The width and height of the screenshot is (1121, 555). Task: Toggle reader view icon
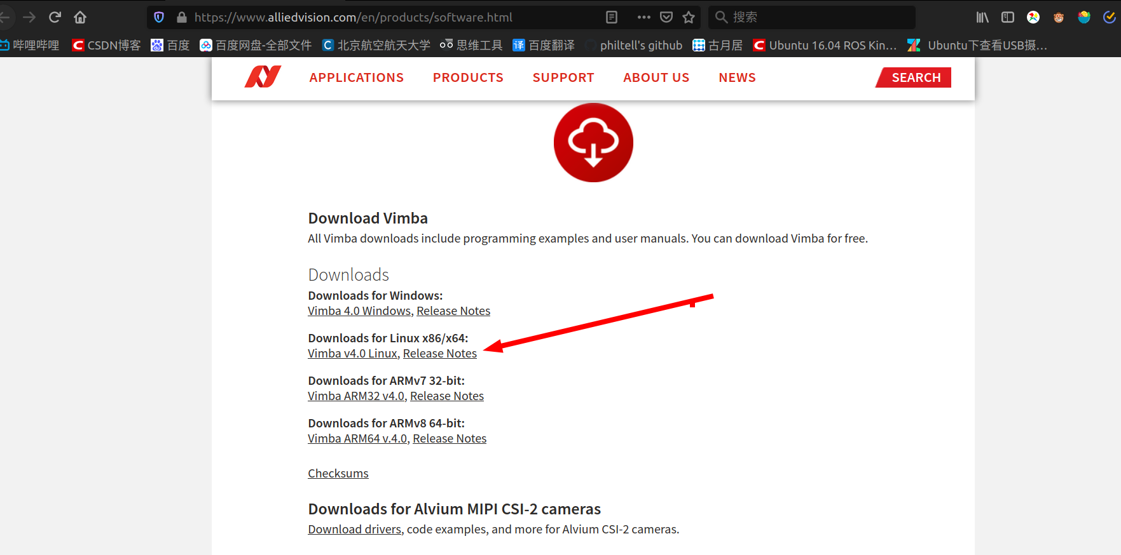click(x=612, y=17)
